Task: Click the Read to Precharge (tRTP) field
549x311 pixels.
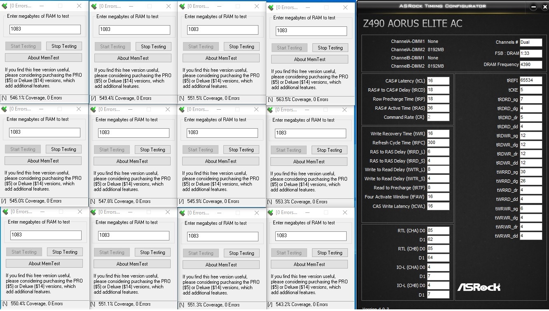Action: tap(438, 188)
